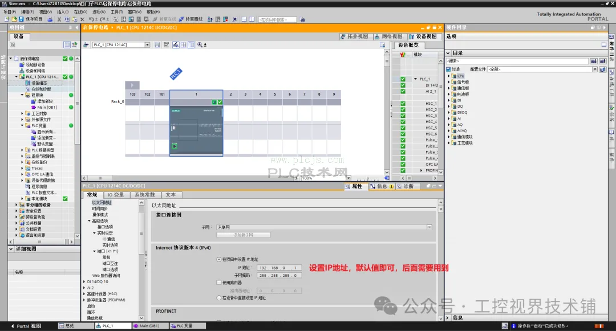Click the open project folder icon
This screenshot has height=331, width=616.
click(14, 19)
